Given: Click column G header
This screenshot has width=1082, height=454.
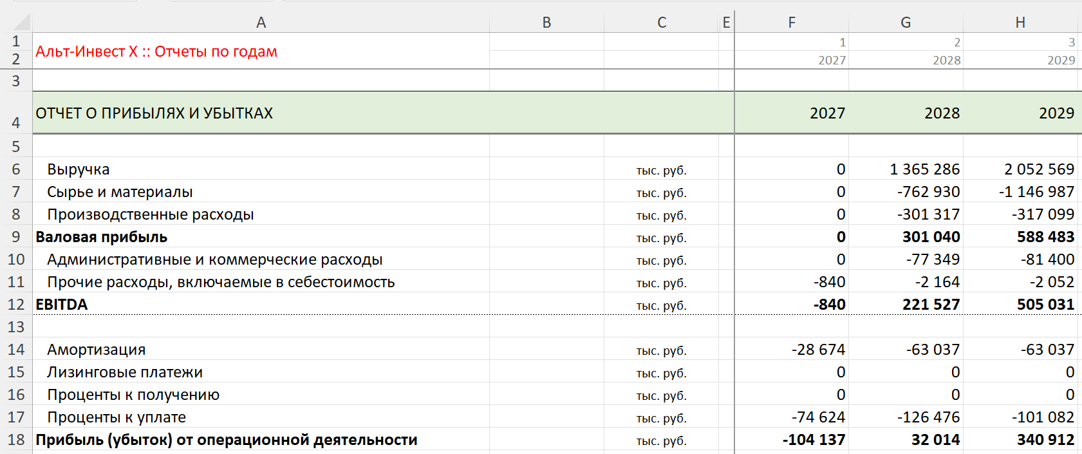Looking at the screenshot, I should [906, 23].
